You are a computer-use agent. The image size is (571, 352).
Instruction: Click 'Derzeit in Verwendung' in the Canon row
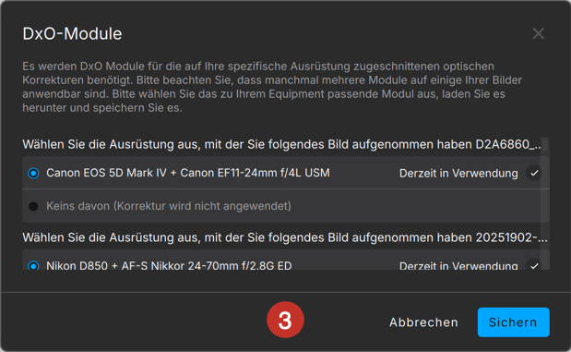click(458, 174)
